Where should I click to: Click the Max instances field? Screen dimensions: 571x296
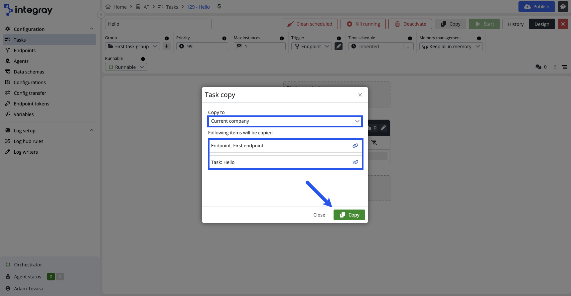click(x=260, y=47)
